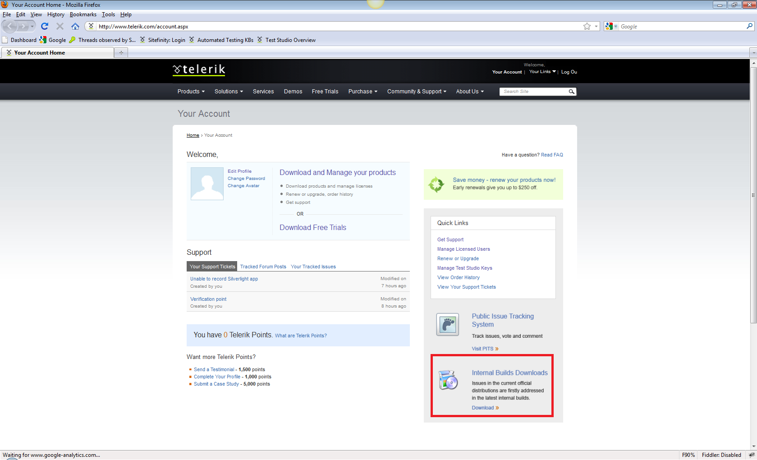Open 'Unable to record Silverlight app' ticket
757x460 pixels.
(224, 279)
